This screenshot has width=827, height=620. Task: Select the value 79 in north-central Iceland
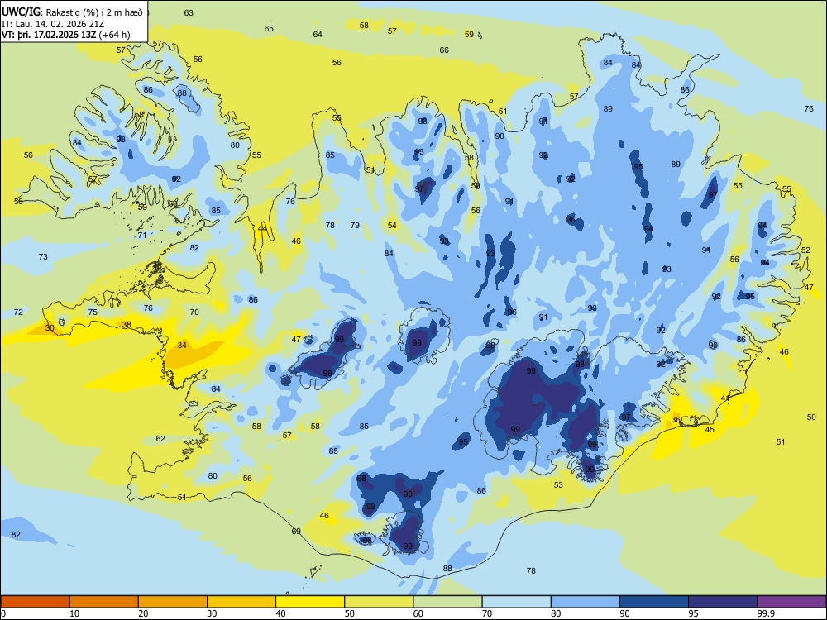point(355,225)
